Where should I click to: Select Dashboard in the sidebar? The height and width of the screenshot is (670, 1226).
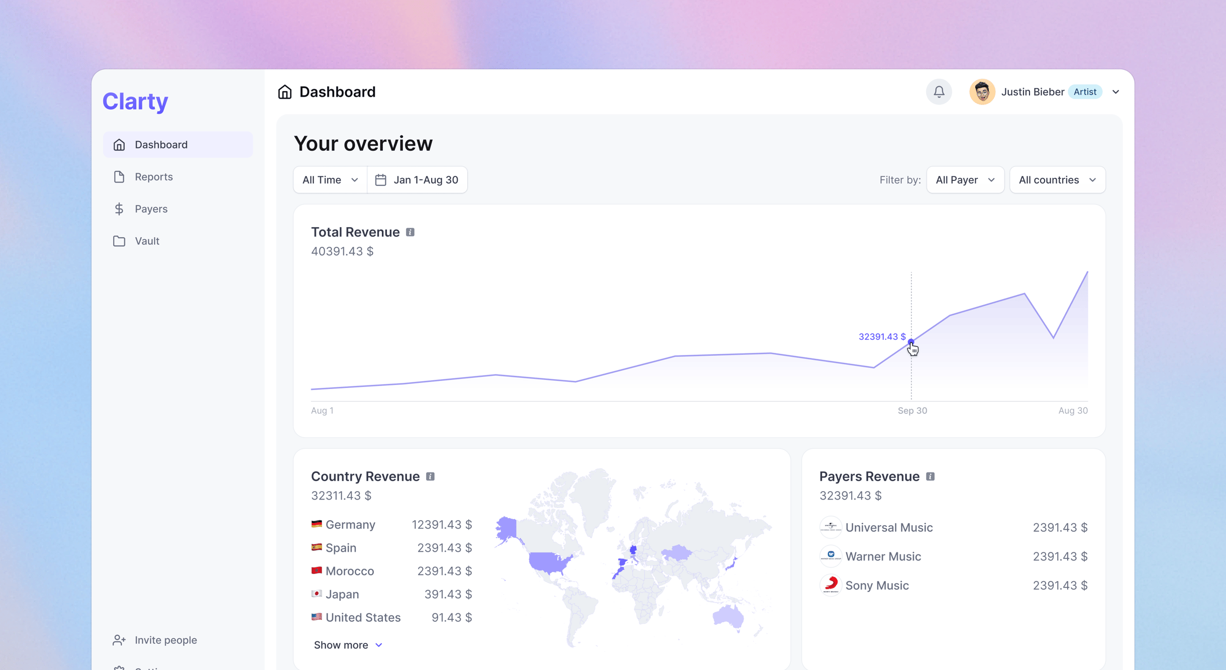pos(161,145)
